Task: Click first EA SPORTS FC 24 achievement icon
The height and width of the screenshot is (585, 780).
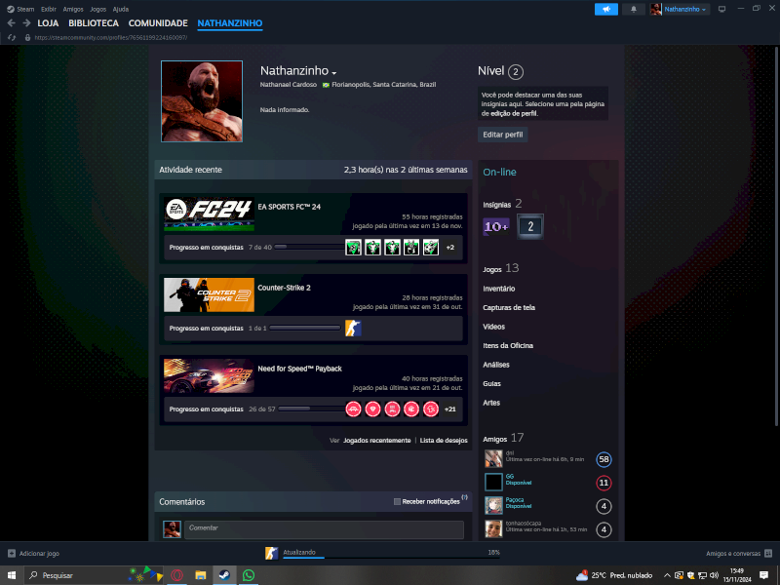Action: (x=353, y=248)
